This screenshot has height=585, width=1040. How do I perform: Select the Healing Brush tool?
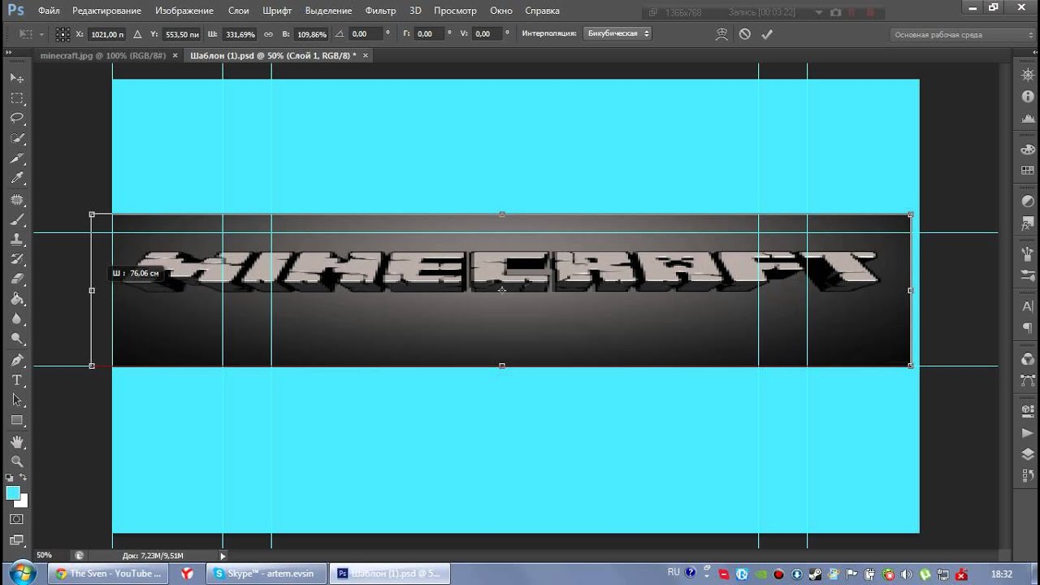click(x=16, y=199)
